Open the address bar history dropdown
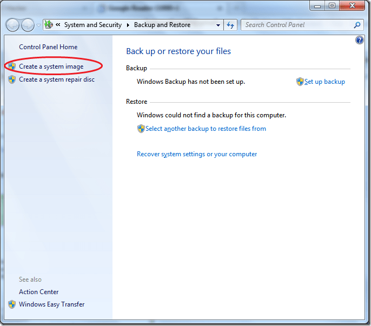 [218, 25]
